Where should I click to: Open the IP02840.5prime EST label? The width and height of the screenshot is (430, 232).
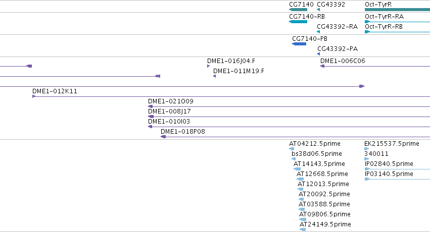pos(389,164)
